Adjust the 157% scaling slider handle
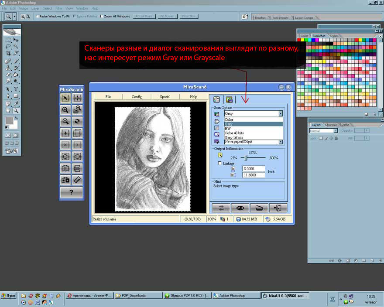The width and height of the screenshot is (384, 307). (246, 158)
